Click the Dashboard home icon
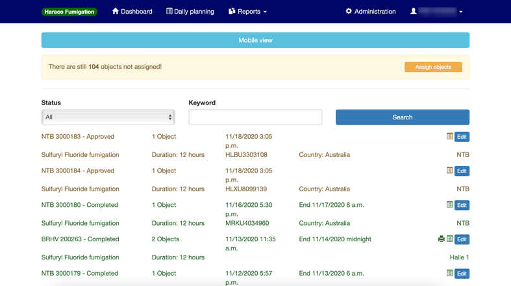The image size is (511, 286). click(x=116, y=12)
